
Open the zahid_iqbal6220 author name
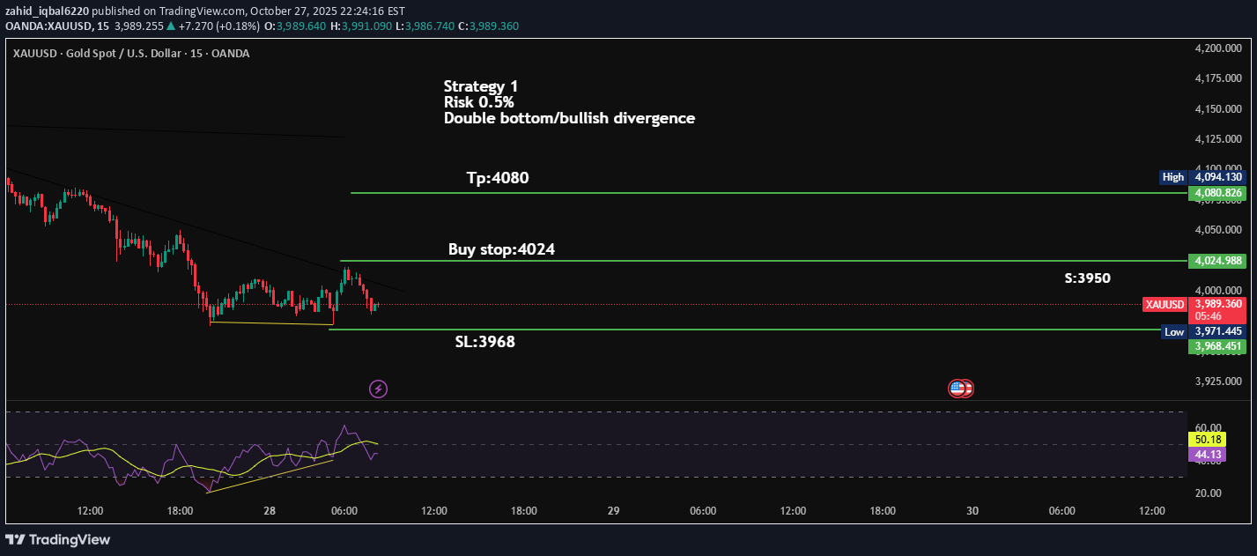tap(47, 11)
